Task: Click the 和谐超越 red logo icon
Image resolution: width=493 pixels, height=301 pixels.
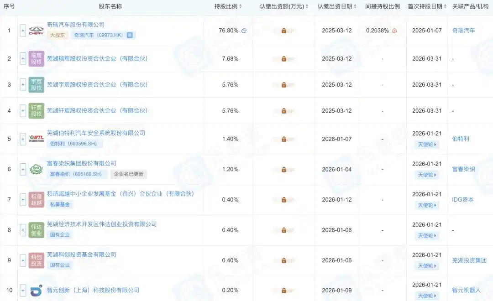Action: click(36, 200)
